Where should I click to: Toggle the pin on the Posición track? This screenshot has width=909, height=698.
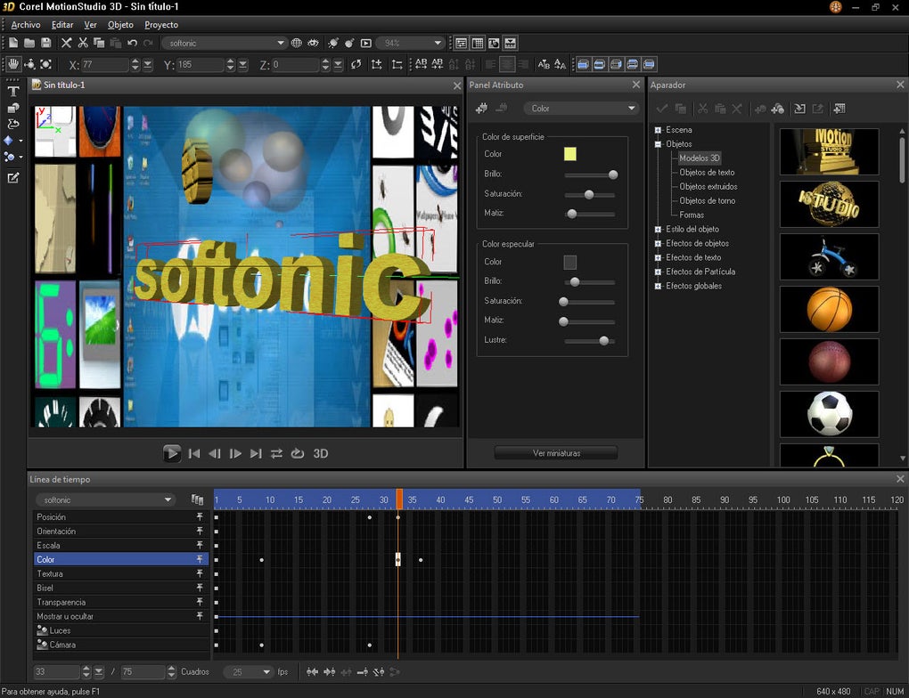[200, 517]
